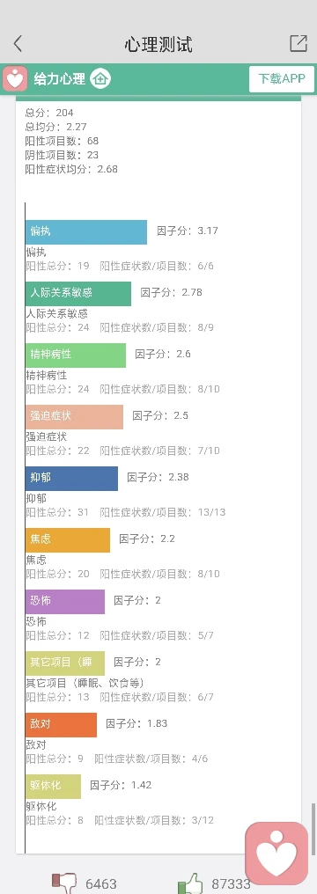Select the 其它项目 yellow-green bar

click(65, 663)
